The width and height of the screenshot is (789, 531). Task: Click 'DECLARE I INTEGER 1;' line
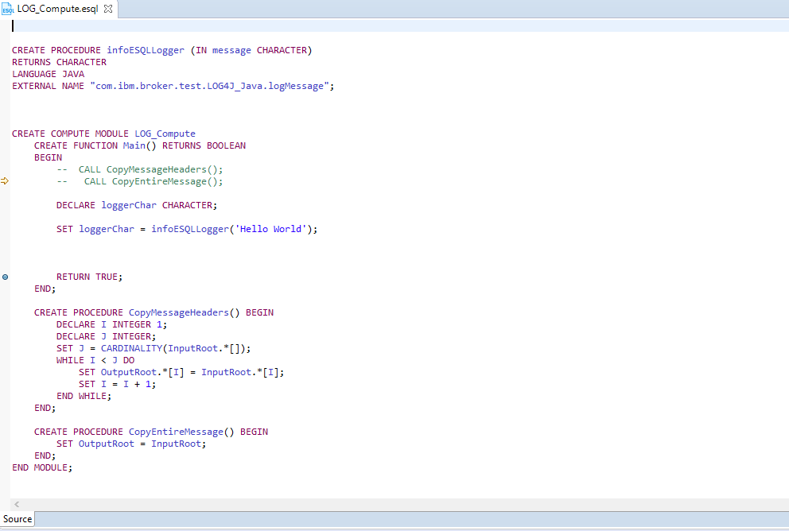point(111,325)
